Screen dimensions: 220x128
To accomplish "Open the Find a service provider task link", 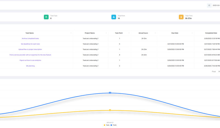I will tap(30, 55).
